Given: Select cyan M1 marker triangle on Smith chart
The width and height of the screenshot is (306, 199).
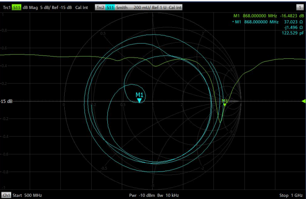Looking at the screenshot, I should pyautogui.click(x=139, y=101).
